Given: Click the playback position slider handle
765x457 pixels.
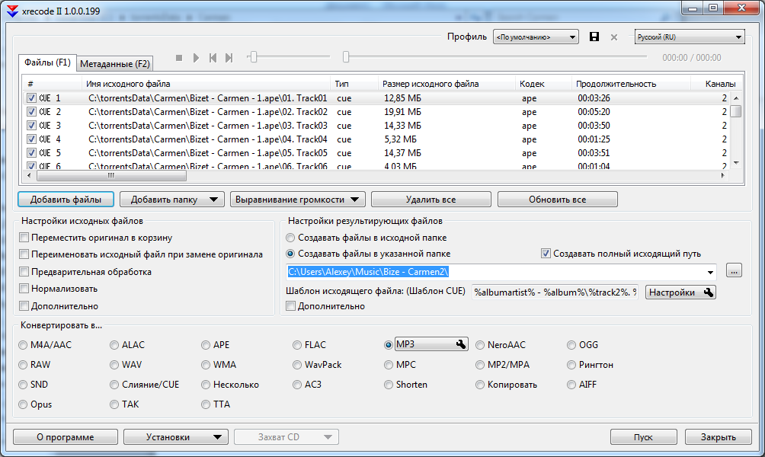Looking at the screenshot, I should pos(346,58).
